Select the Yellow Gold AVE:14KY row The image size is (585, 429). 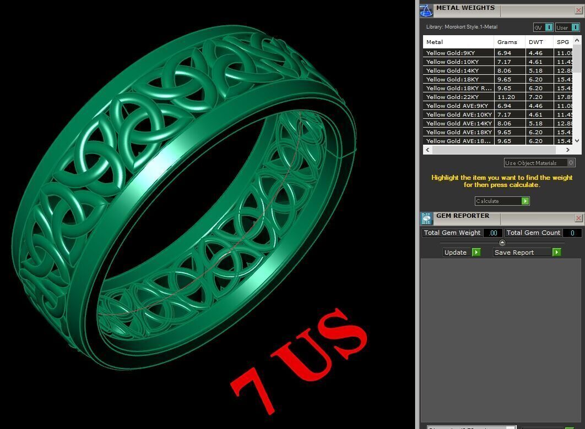(x=498, y=123)
